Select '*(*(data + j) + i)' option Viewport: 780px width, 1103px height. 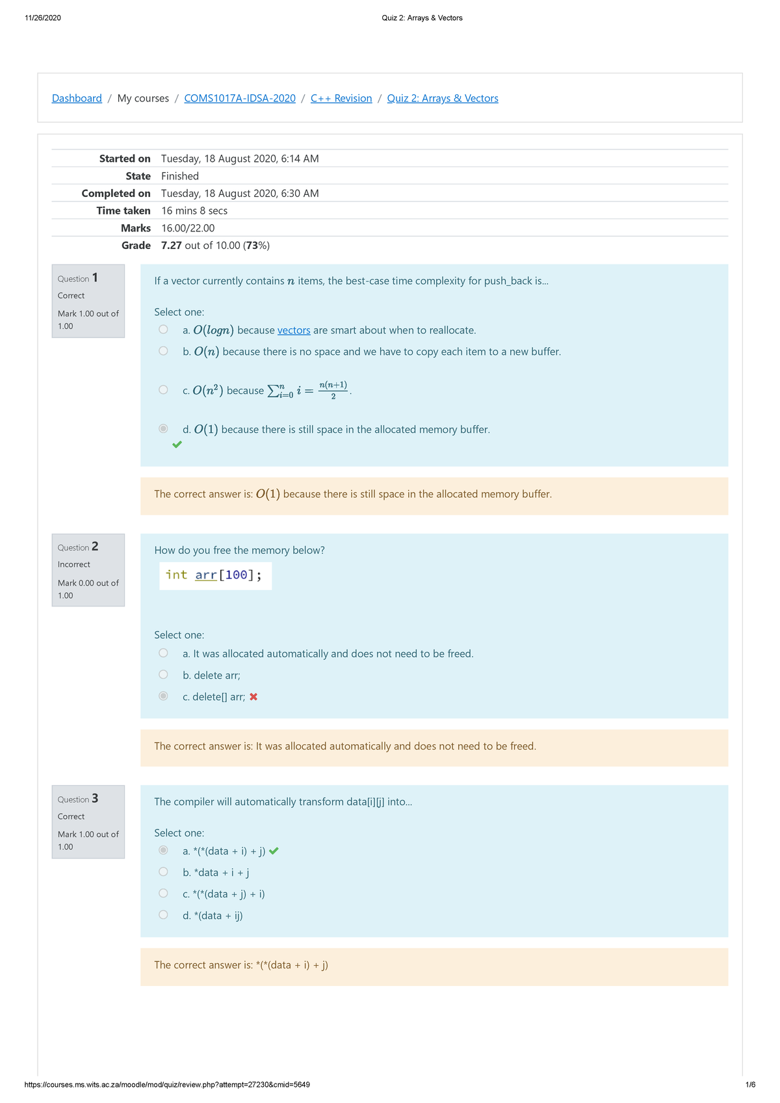point(163,894)
